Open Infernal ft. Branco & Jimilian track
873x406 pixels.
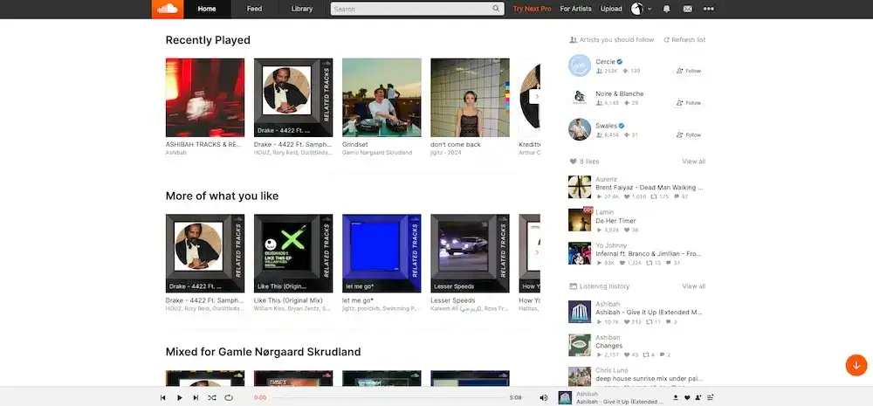pyautogui.click(x=649, y=254)
